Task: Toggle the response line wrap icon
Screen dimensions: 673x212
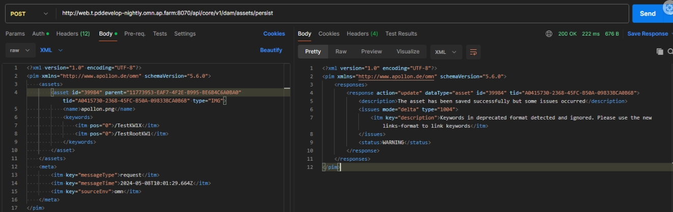Action: point(473,52)
